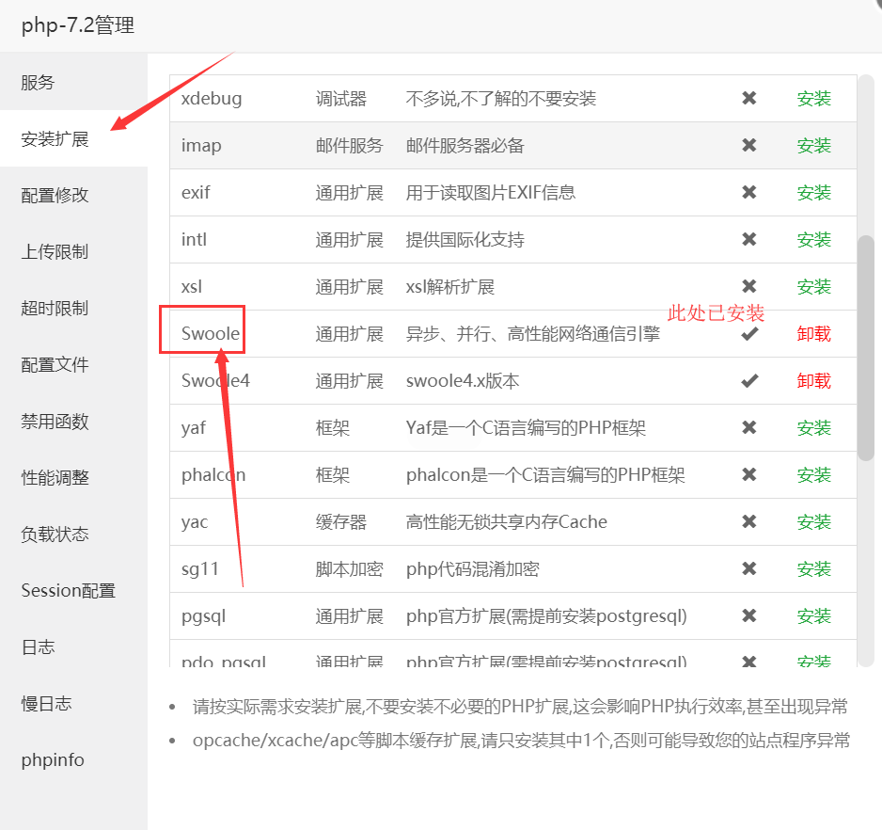The image size is (882, 830).
Task: Open the 禁用函数 sidebar tab
Action: (x=73, y=421)
